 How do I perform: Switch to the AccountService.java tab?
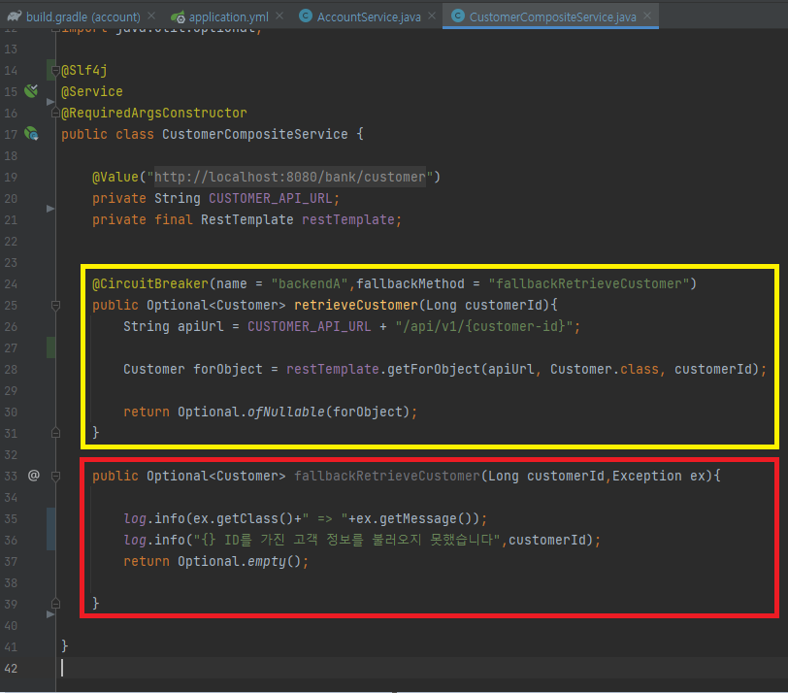pyautogui.click(x=369, y=16)
